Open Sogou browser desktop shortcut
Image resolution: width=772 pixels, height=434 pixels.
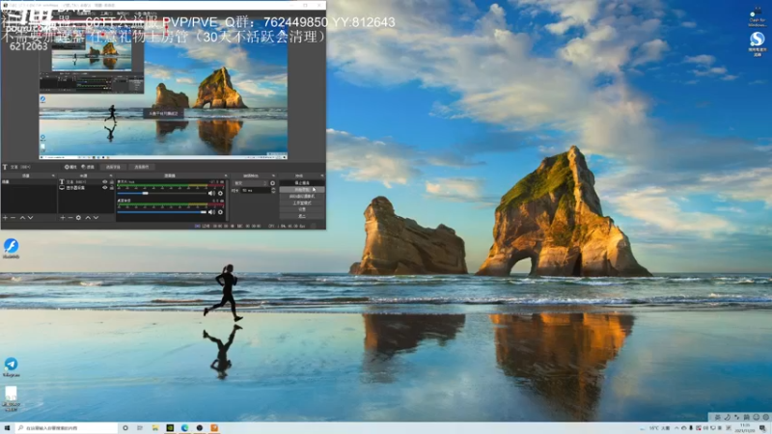click(758, 43)
